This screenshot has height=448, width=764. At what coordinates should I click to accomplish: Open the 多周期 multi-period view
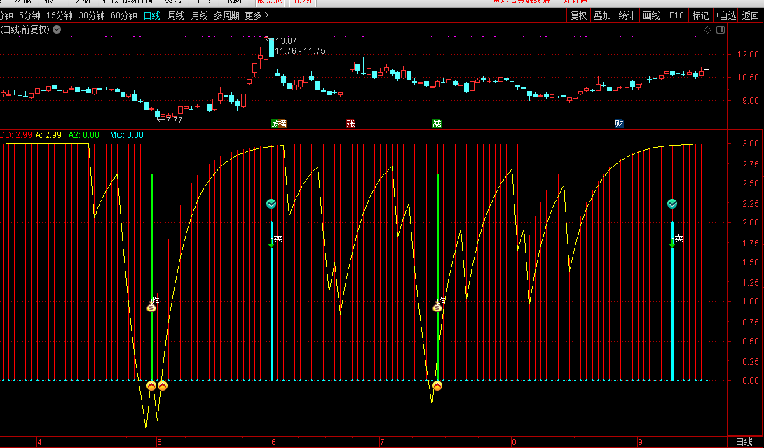coord(226,15)
